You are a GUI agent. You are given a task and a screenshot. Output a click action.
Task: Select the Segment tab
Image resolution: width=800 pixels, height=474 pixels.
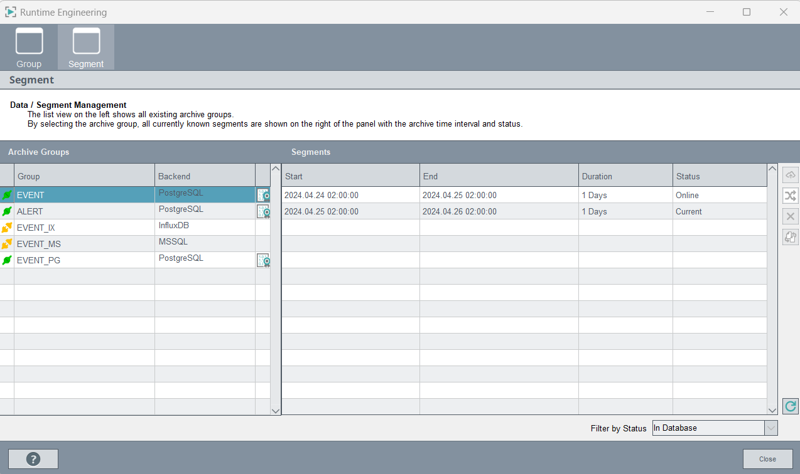86,48
